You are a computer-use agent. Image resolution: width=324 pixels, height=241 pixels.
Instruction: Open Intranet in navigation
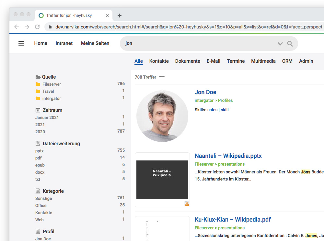64,43
